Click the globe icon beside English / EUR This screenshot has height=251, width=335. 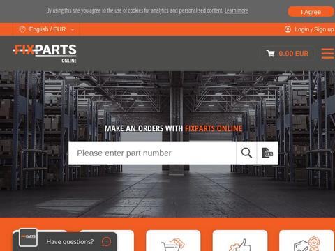pyautogui.click(x=22, y=29)
